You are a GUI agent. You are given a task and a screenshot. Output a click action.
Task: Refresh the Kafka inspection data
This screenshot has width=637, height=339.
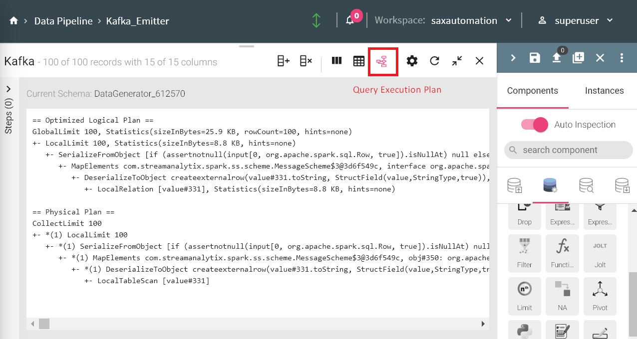coord(434,61)
